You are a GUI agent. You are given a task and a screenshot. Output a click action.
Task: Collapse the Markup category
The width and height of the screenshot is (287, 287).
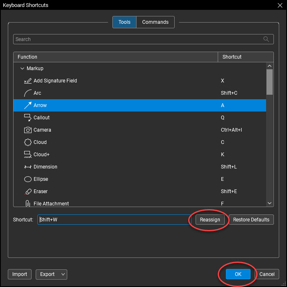coord(22,68)
